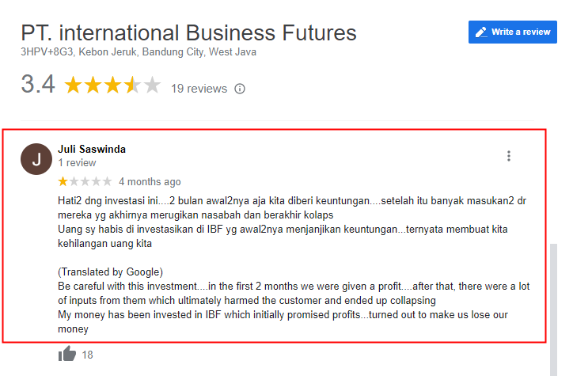This screenshot has width=573, height=376.
Task: Like the review with the thumbs-up icon
Action: tap(67, 354)
